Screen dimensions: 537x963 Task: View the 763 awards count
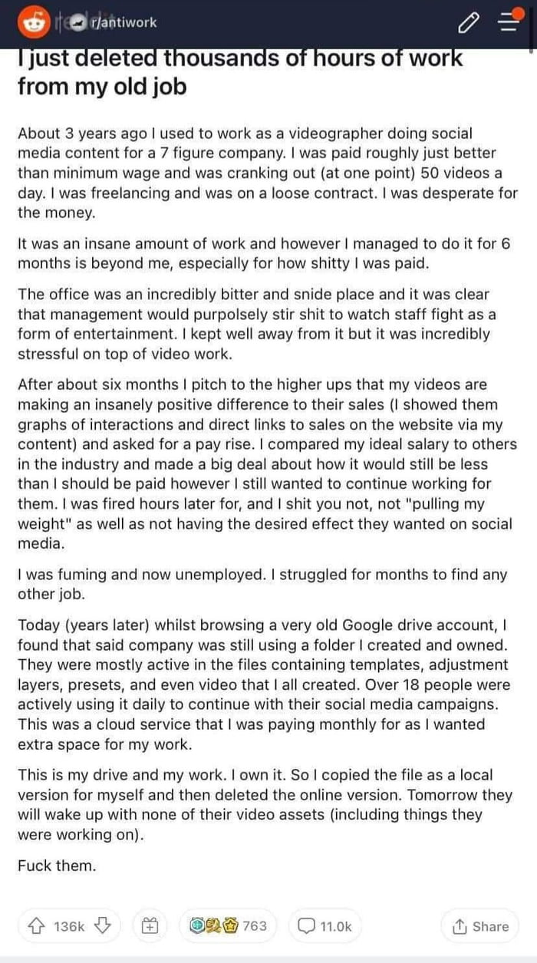click(255, 926)
